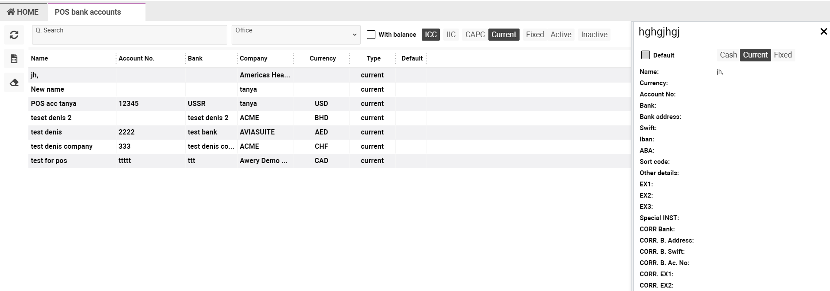
Task: Close the hghgjhgj details panel
Action: pos(824,32)
